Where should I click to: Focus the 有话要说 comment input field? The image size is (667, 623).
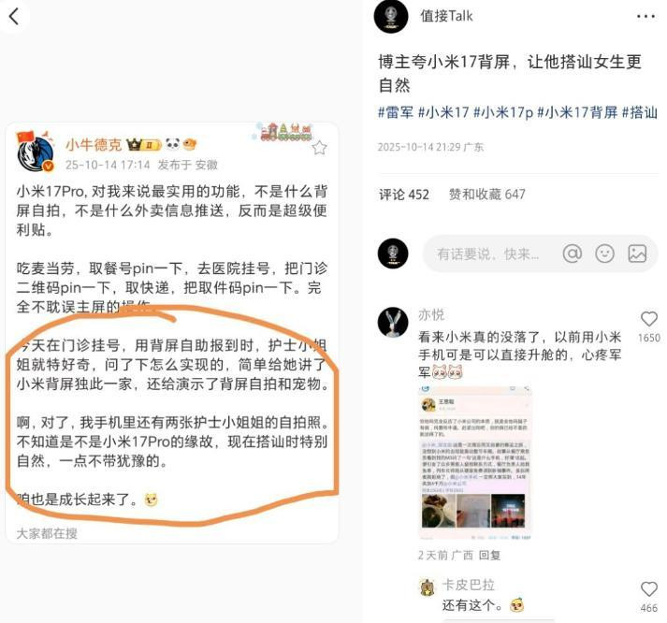click(488, 254)
